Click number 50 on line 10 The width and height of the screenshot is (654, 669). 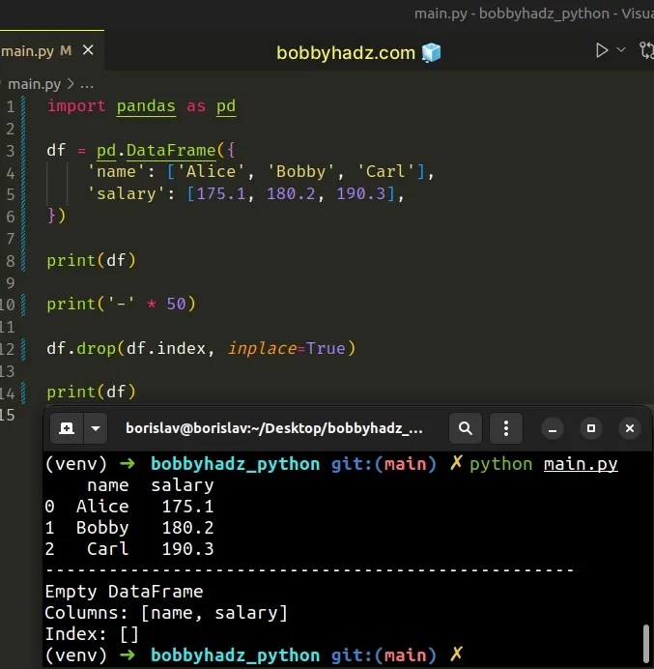tap(176, 304)
